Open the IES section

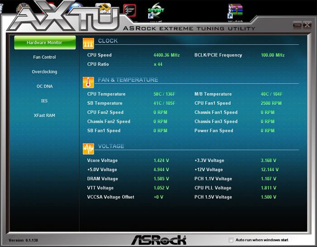tap(44, 100)
